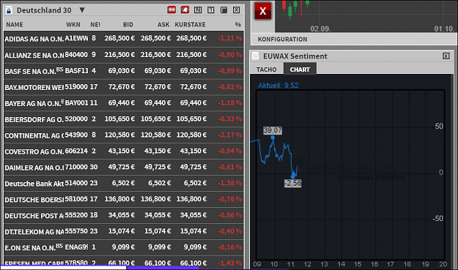The height and width of the screenshot is (270, 458).
Task: Select COVESTRO AG O.N. row name
Action: click(34, 151)
